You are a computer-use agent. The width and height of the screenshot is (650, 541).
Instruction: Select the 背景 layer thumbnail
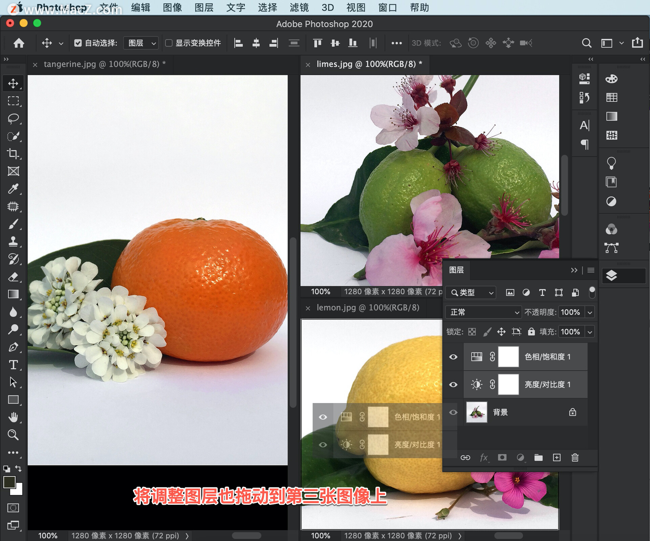pos(476,412)
